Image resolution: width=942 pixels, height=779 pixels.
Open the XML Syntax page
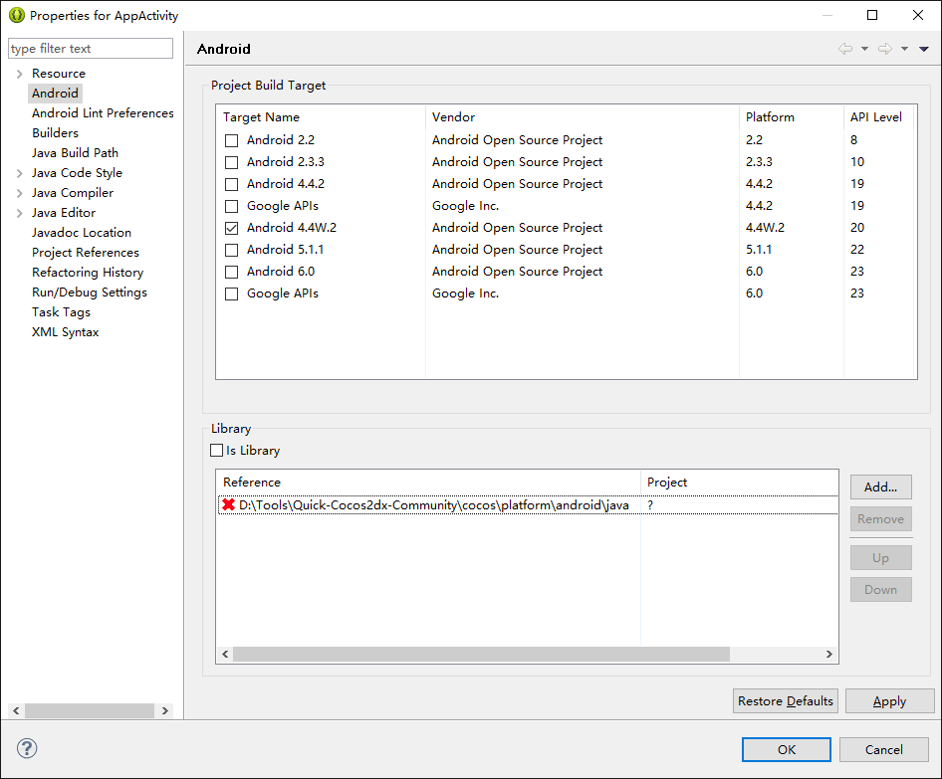click(x=66, y=332)
